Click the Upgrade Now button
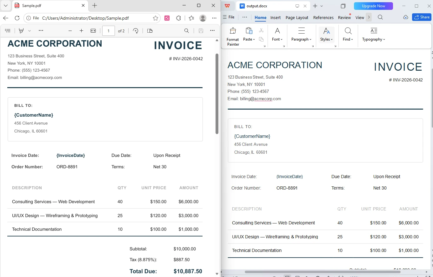This screenshot has height=277, width=433. 373,6
